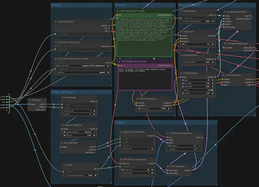Collapse the LTXV Empty Latent Audio node dot
This screenshot has width=259, height=187.
click(121, 159)
